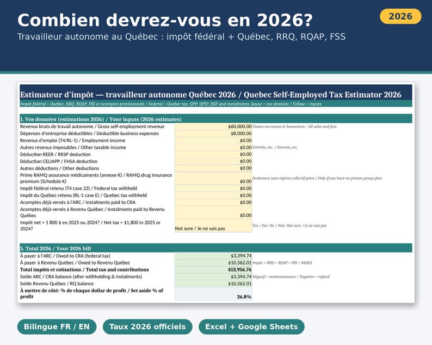The height and width of the screenshot is (345, 432).
Task: Select the FHSA deduction value cell
Action: coord(213,161)
